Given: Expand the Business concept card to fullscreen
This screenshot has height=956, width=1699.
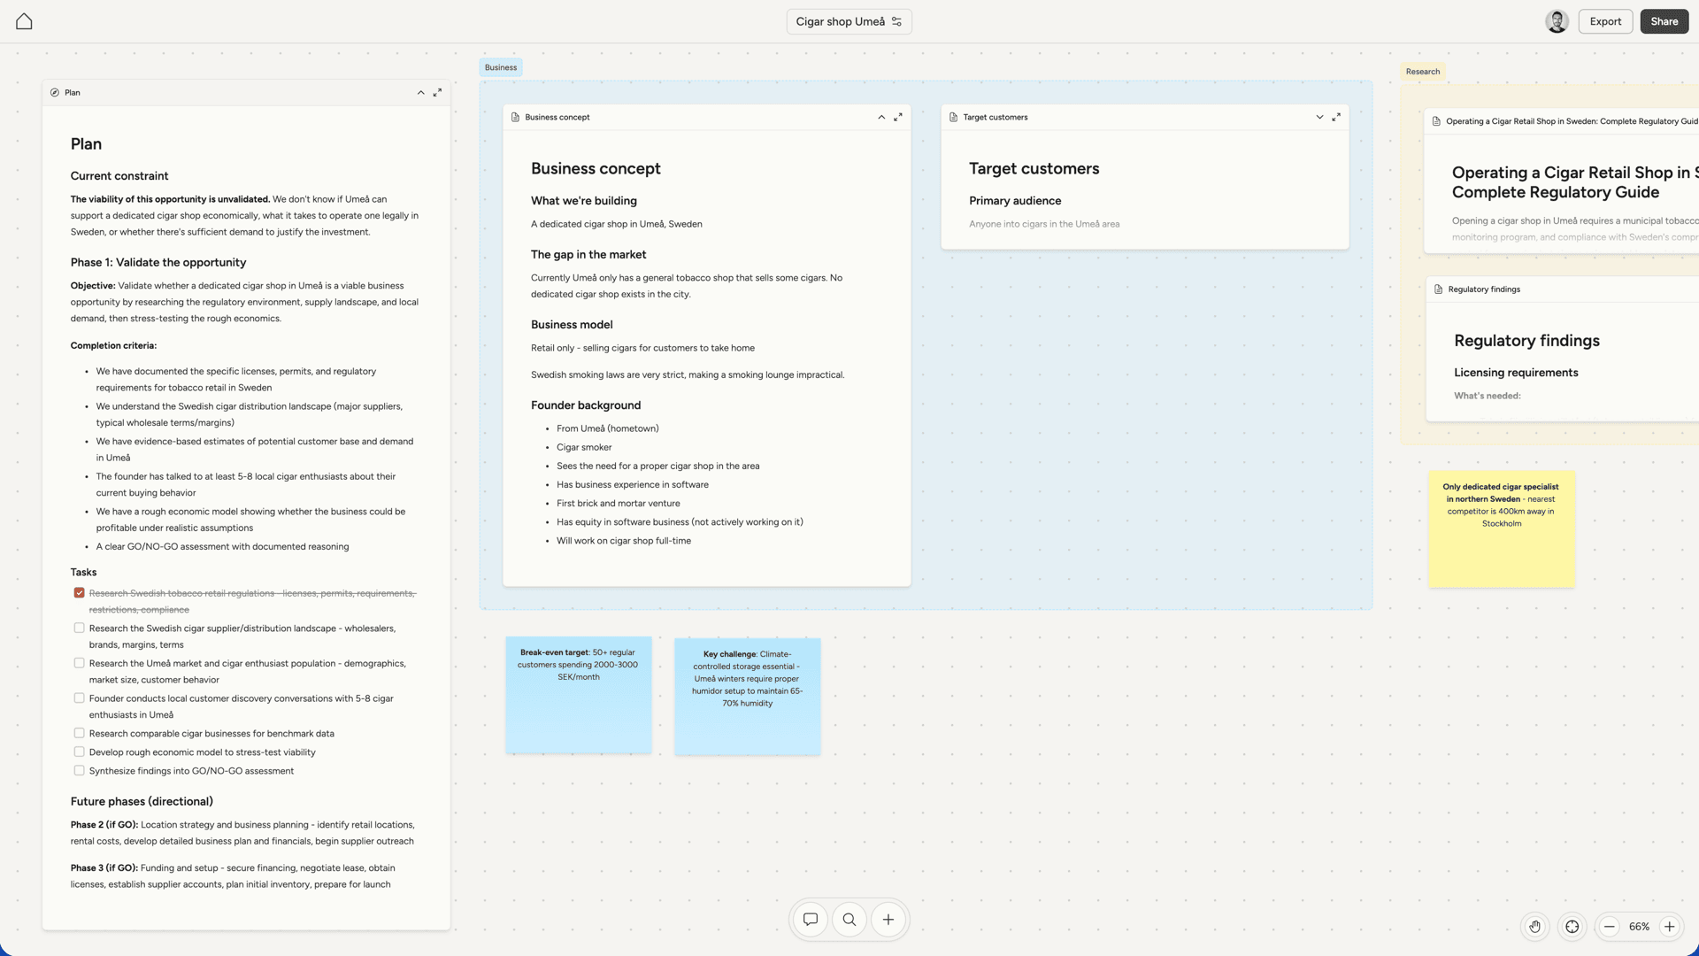Looking at the screenshot, I should [898, 117].
